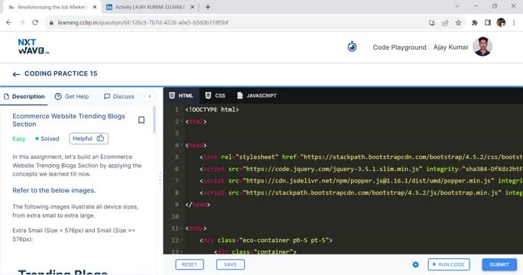This screenshot has width=523, height=275.
Task: Bookmark the page with the star icon
Action: 458,23
